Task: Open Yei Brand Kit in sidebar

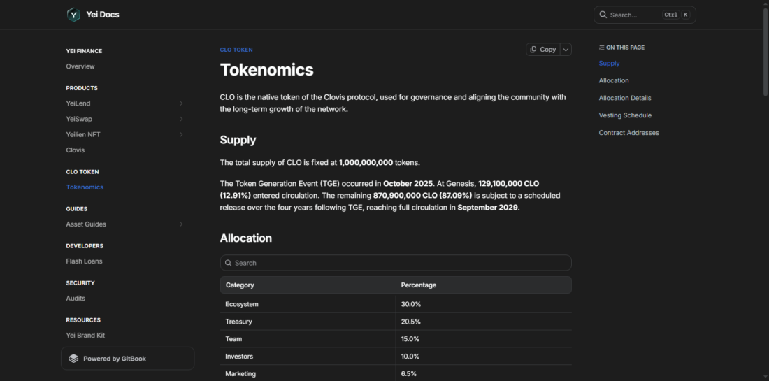Action: pos(85,336)
